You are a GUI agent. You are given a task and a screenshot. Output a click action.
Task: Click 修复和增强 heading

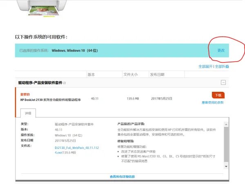coord(126,141)
